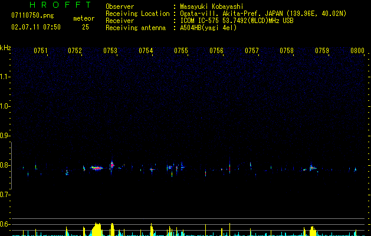Click the Receiving antenna label
This screenshot has height=236, width=371.
pos(136,28)
